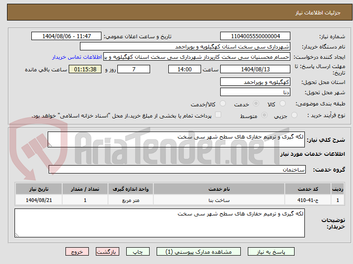Viewport: 353px width, 264px height.
Task: Open مشاهده مدارک پیوستی (1) attachments
Action: 199,252
